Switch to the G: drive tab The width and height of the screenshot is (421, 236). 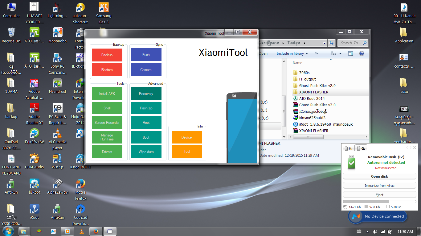pyautogui.click(x=361, y=148)
